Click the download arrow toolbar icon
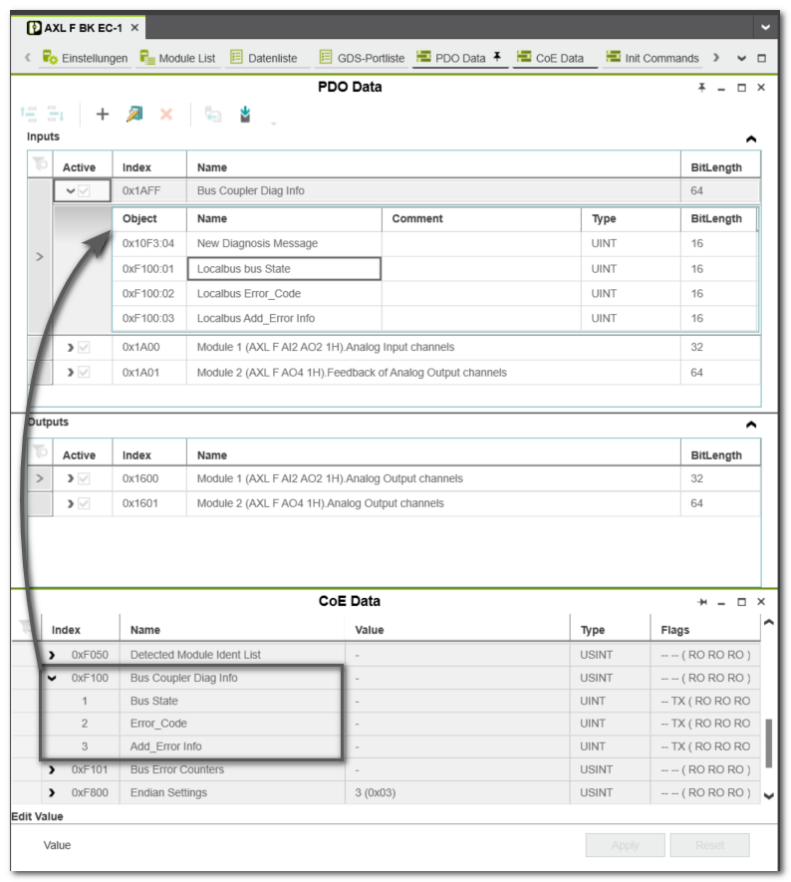 (x=245, y=115)
